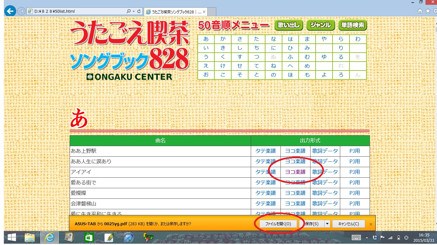Open 歌詞データ for 愛燦燦
Image resolution: width=437 pixels, height=245 pixels.
[x=325, y=193]
